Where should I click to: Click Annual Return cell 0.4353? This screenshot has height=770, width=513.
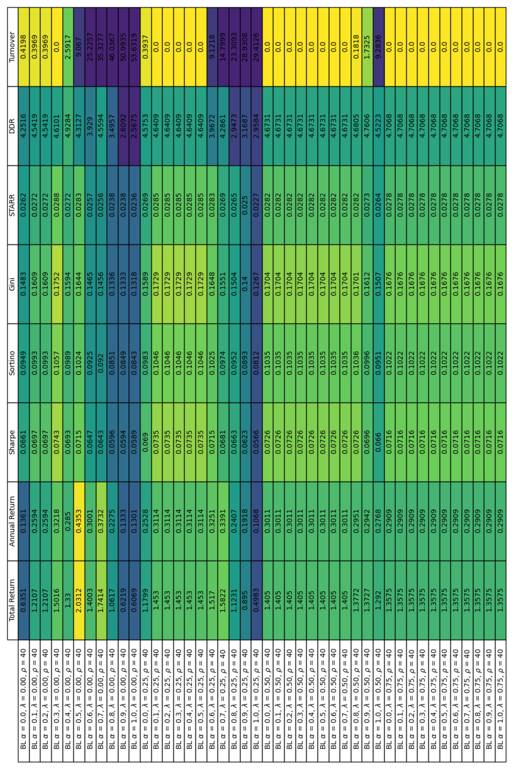[x=79, y=521]
